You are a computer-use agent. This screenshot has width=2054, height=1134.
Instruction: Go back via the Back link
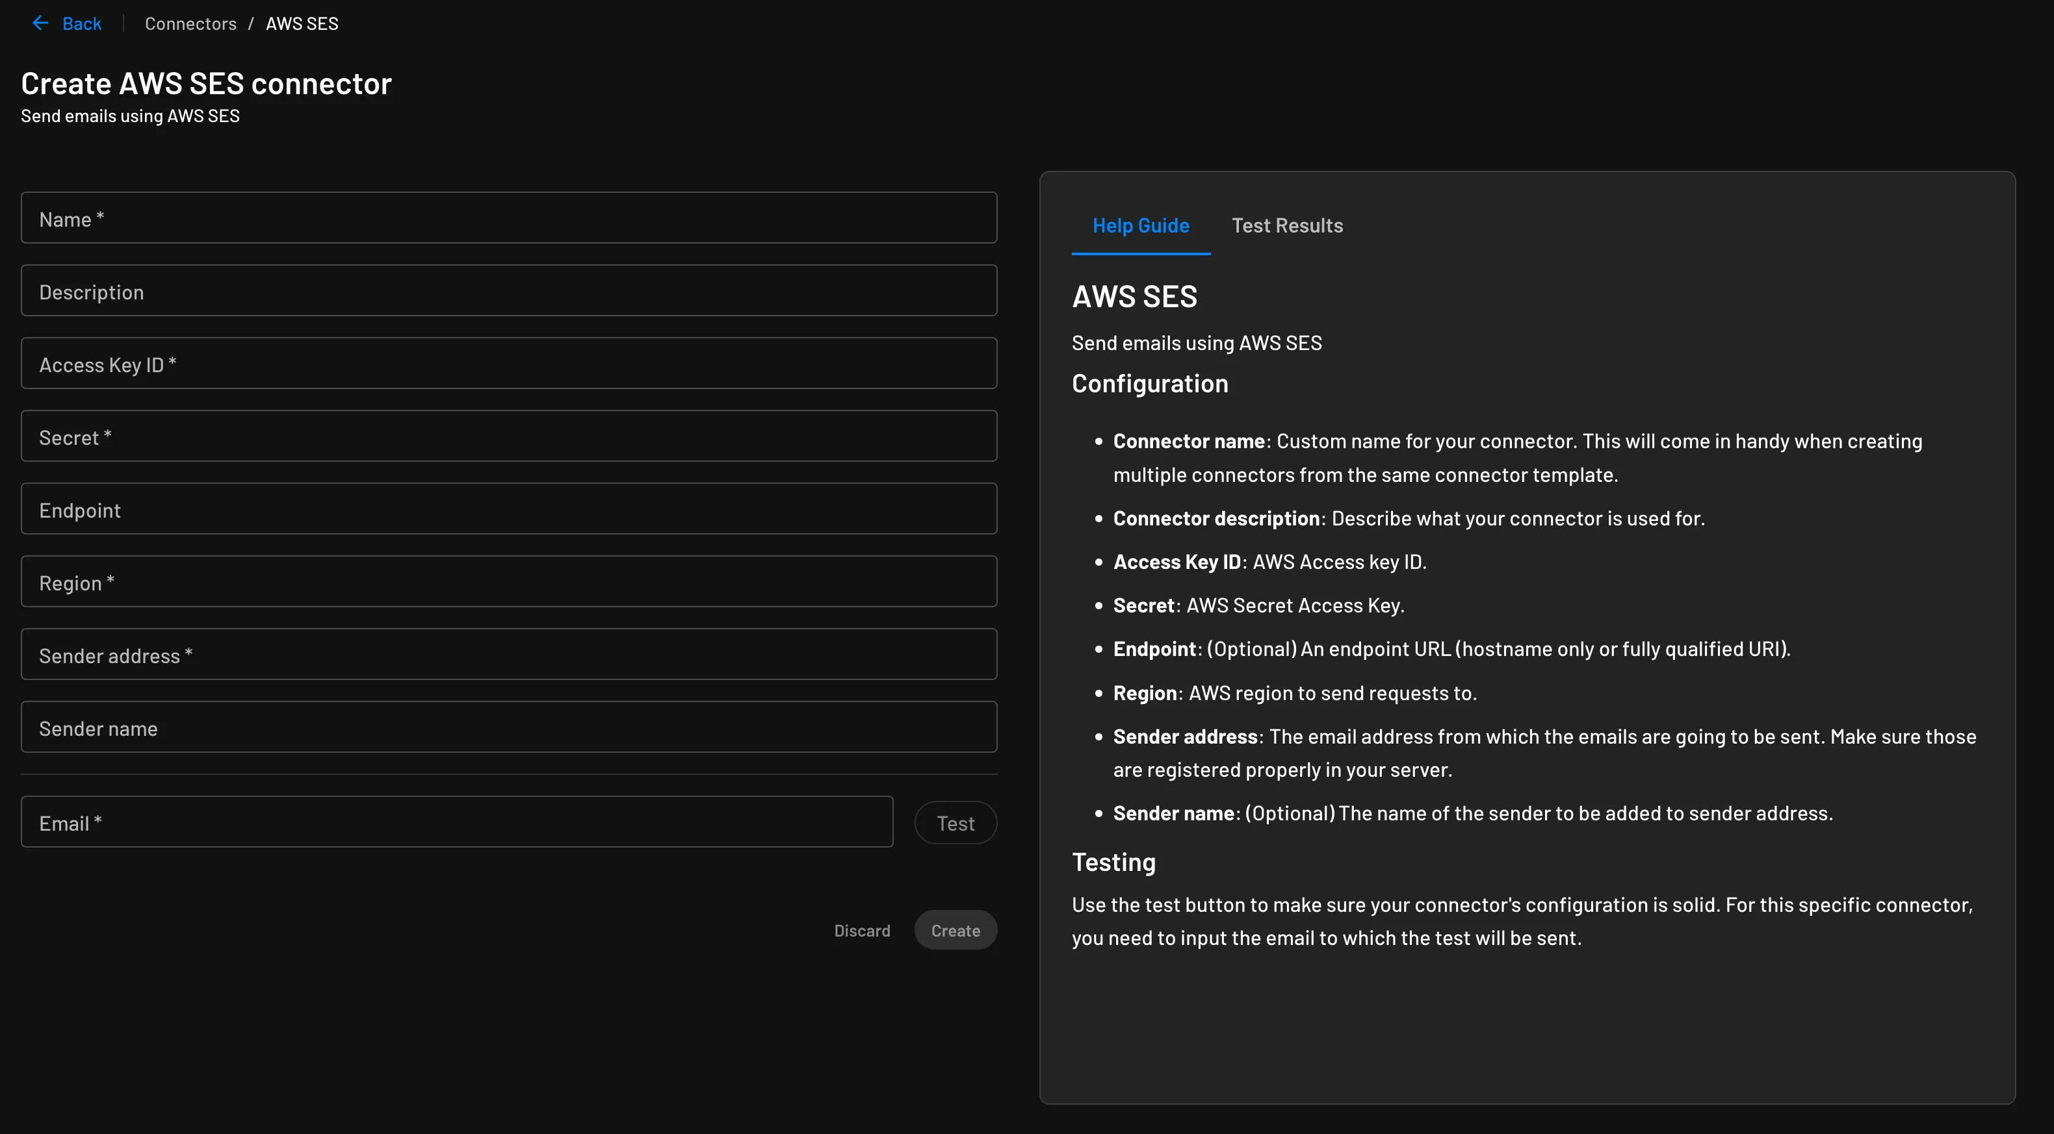pos(81,24)
